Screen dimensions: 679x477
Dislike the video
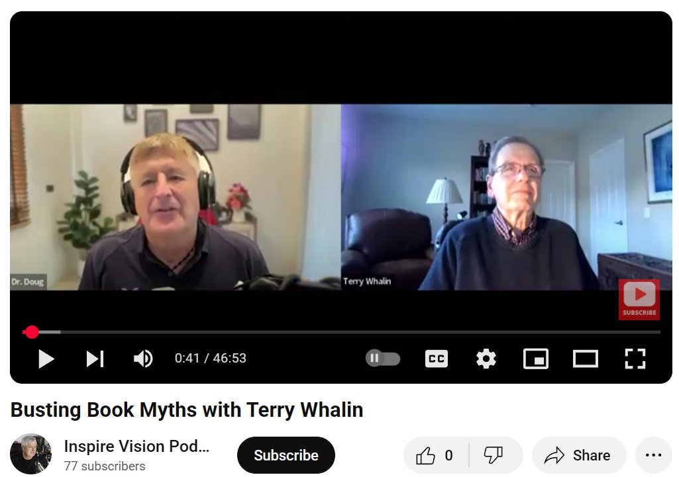click(494, 455)
